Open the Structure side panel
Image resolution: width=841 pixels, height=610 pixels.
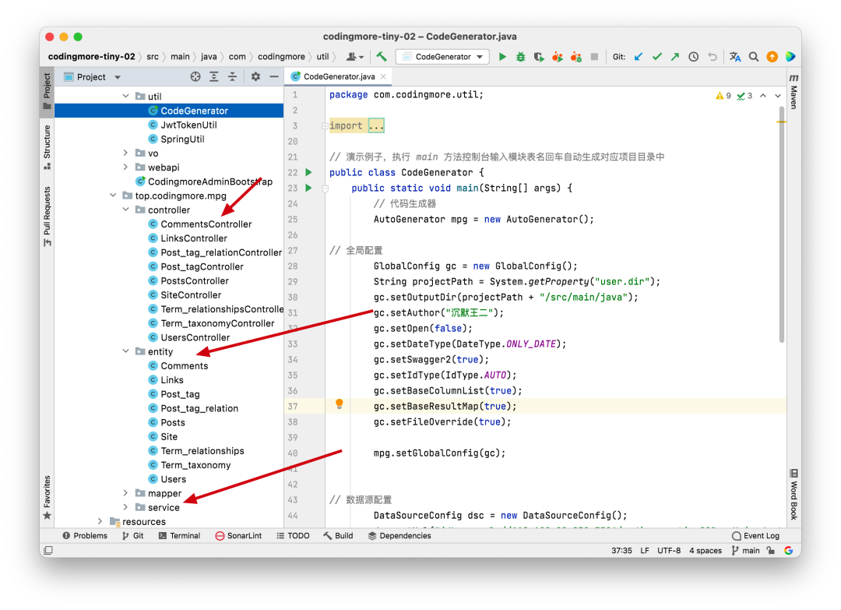pos(48,147)
